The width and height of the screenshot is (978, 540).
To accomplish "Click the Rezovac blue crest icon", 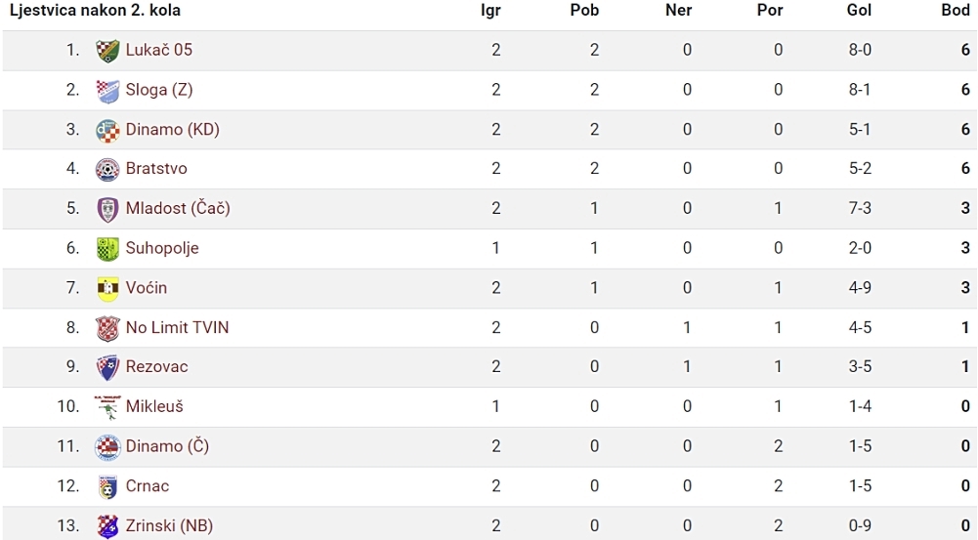I will (107, 368).
